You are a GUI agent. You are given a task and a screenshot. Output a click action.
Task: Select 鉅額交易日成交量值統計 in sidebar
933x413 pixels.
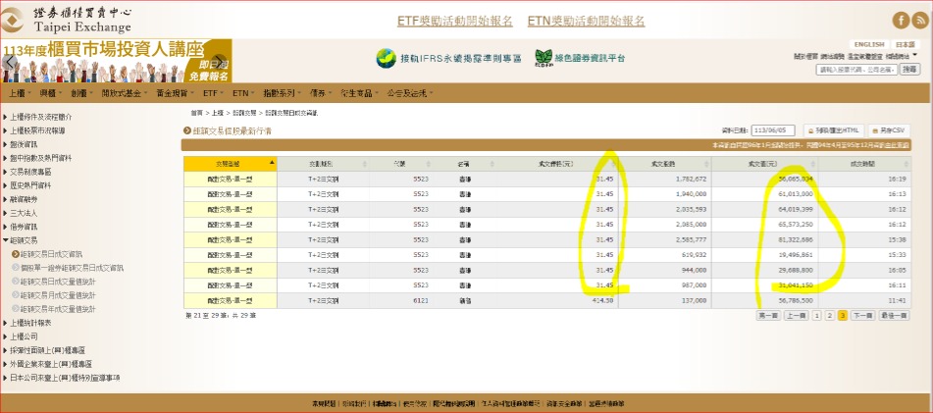(58, 282)
